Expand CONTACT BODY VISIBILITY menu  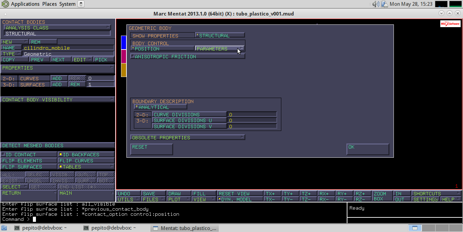click(58, 100)
